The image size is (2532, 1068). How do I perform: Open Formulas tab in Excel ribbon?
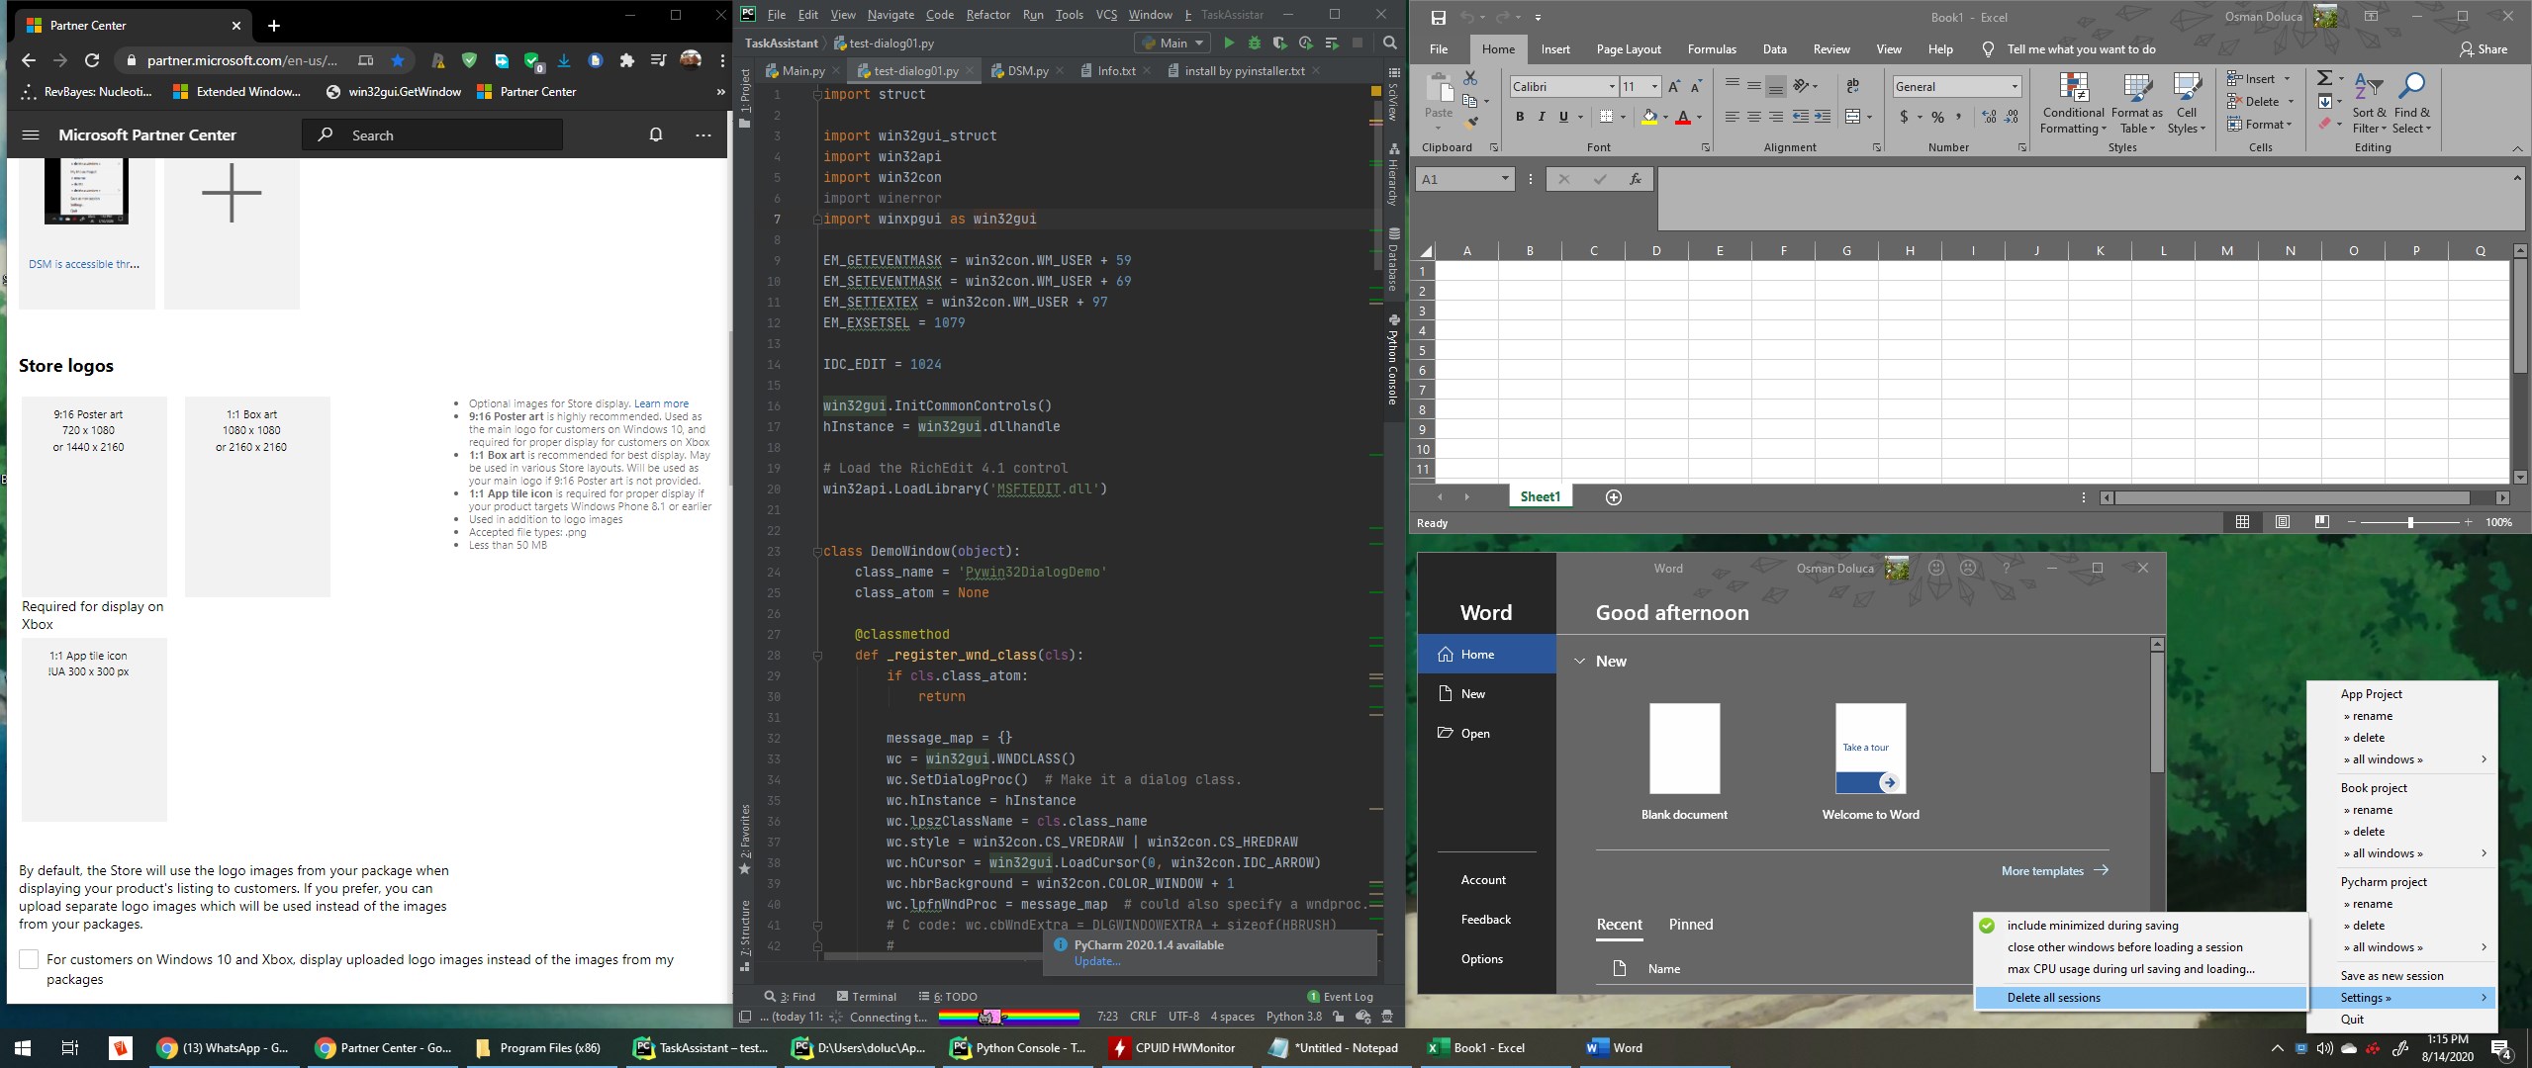pos(1711,49)
